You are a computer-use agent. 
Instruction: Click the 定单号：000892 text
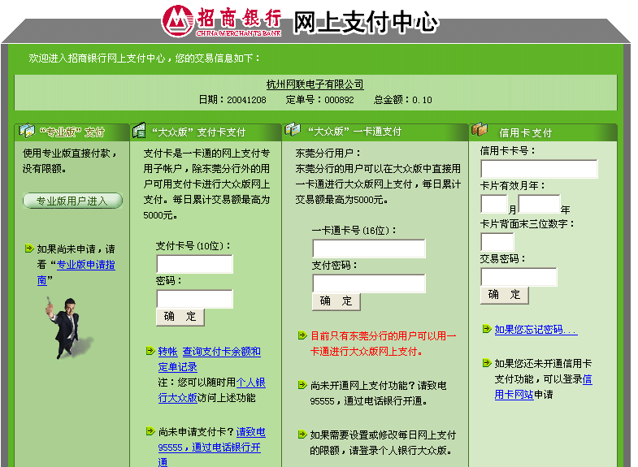(320, 100)
